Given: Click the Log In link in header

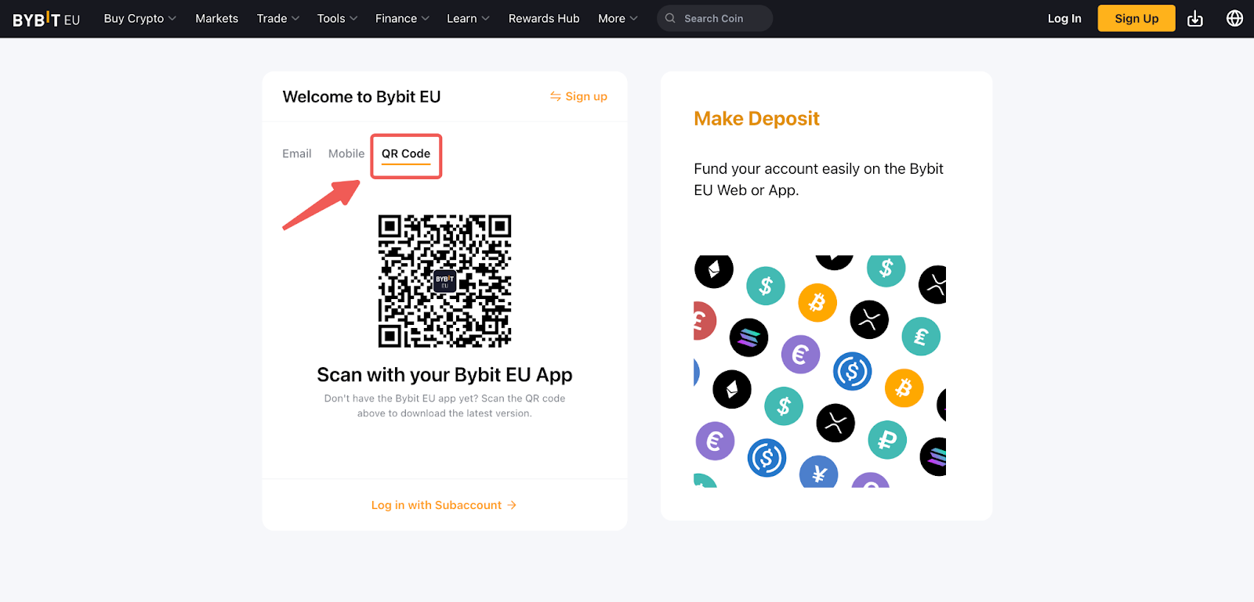Looking at the screenshot, I should (x=1064, y=19).
